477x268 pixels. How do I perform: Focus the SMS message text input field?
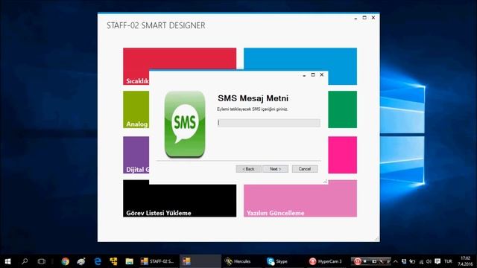pyautogui.click(x=269, y=123)
